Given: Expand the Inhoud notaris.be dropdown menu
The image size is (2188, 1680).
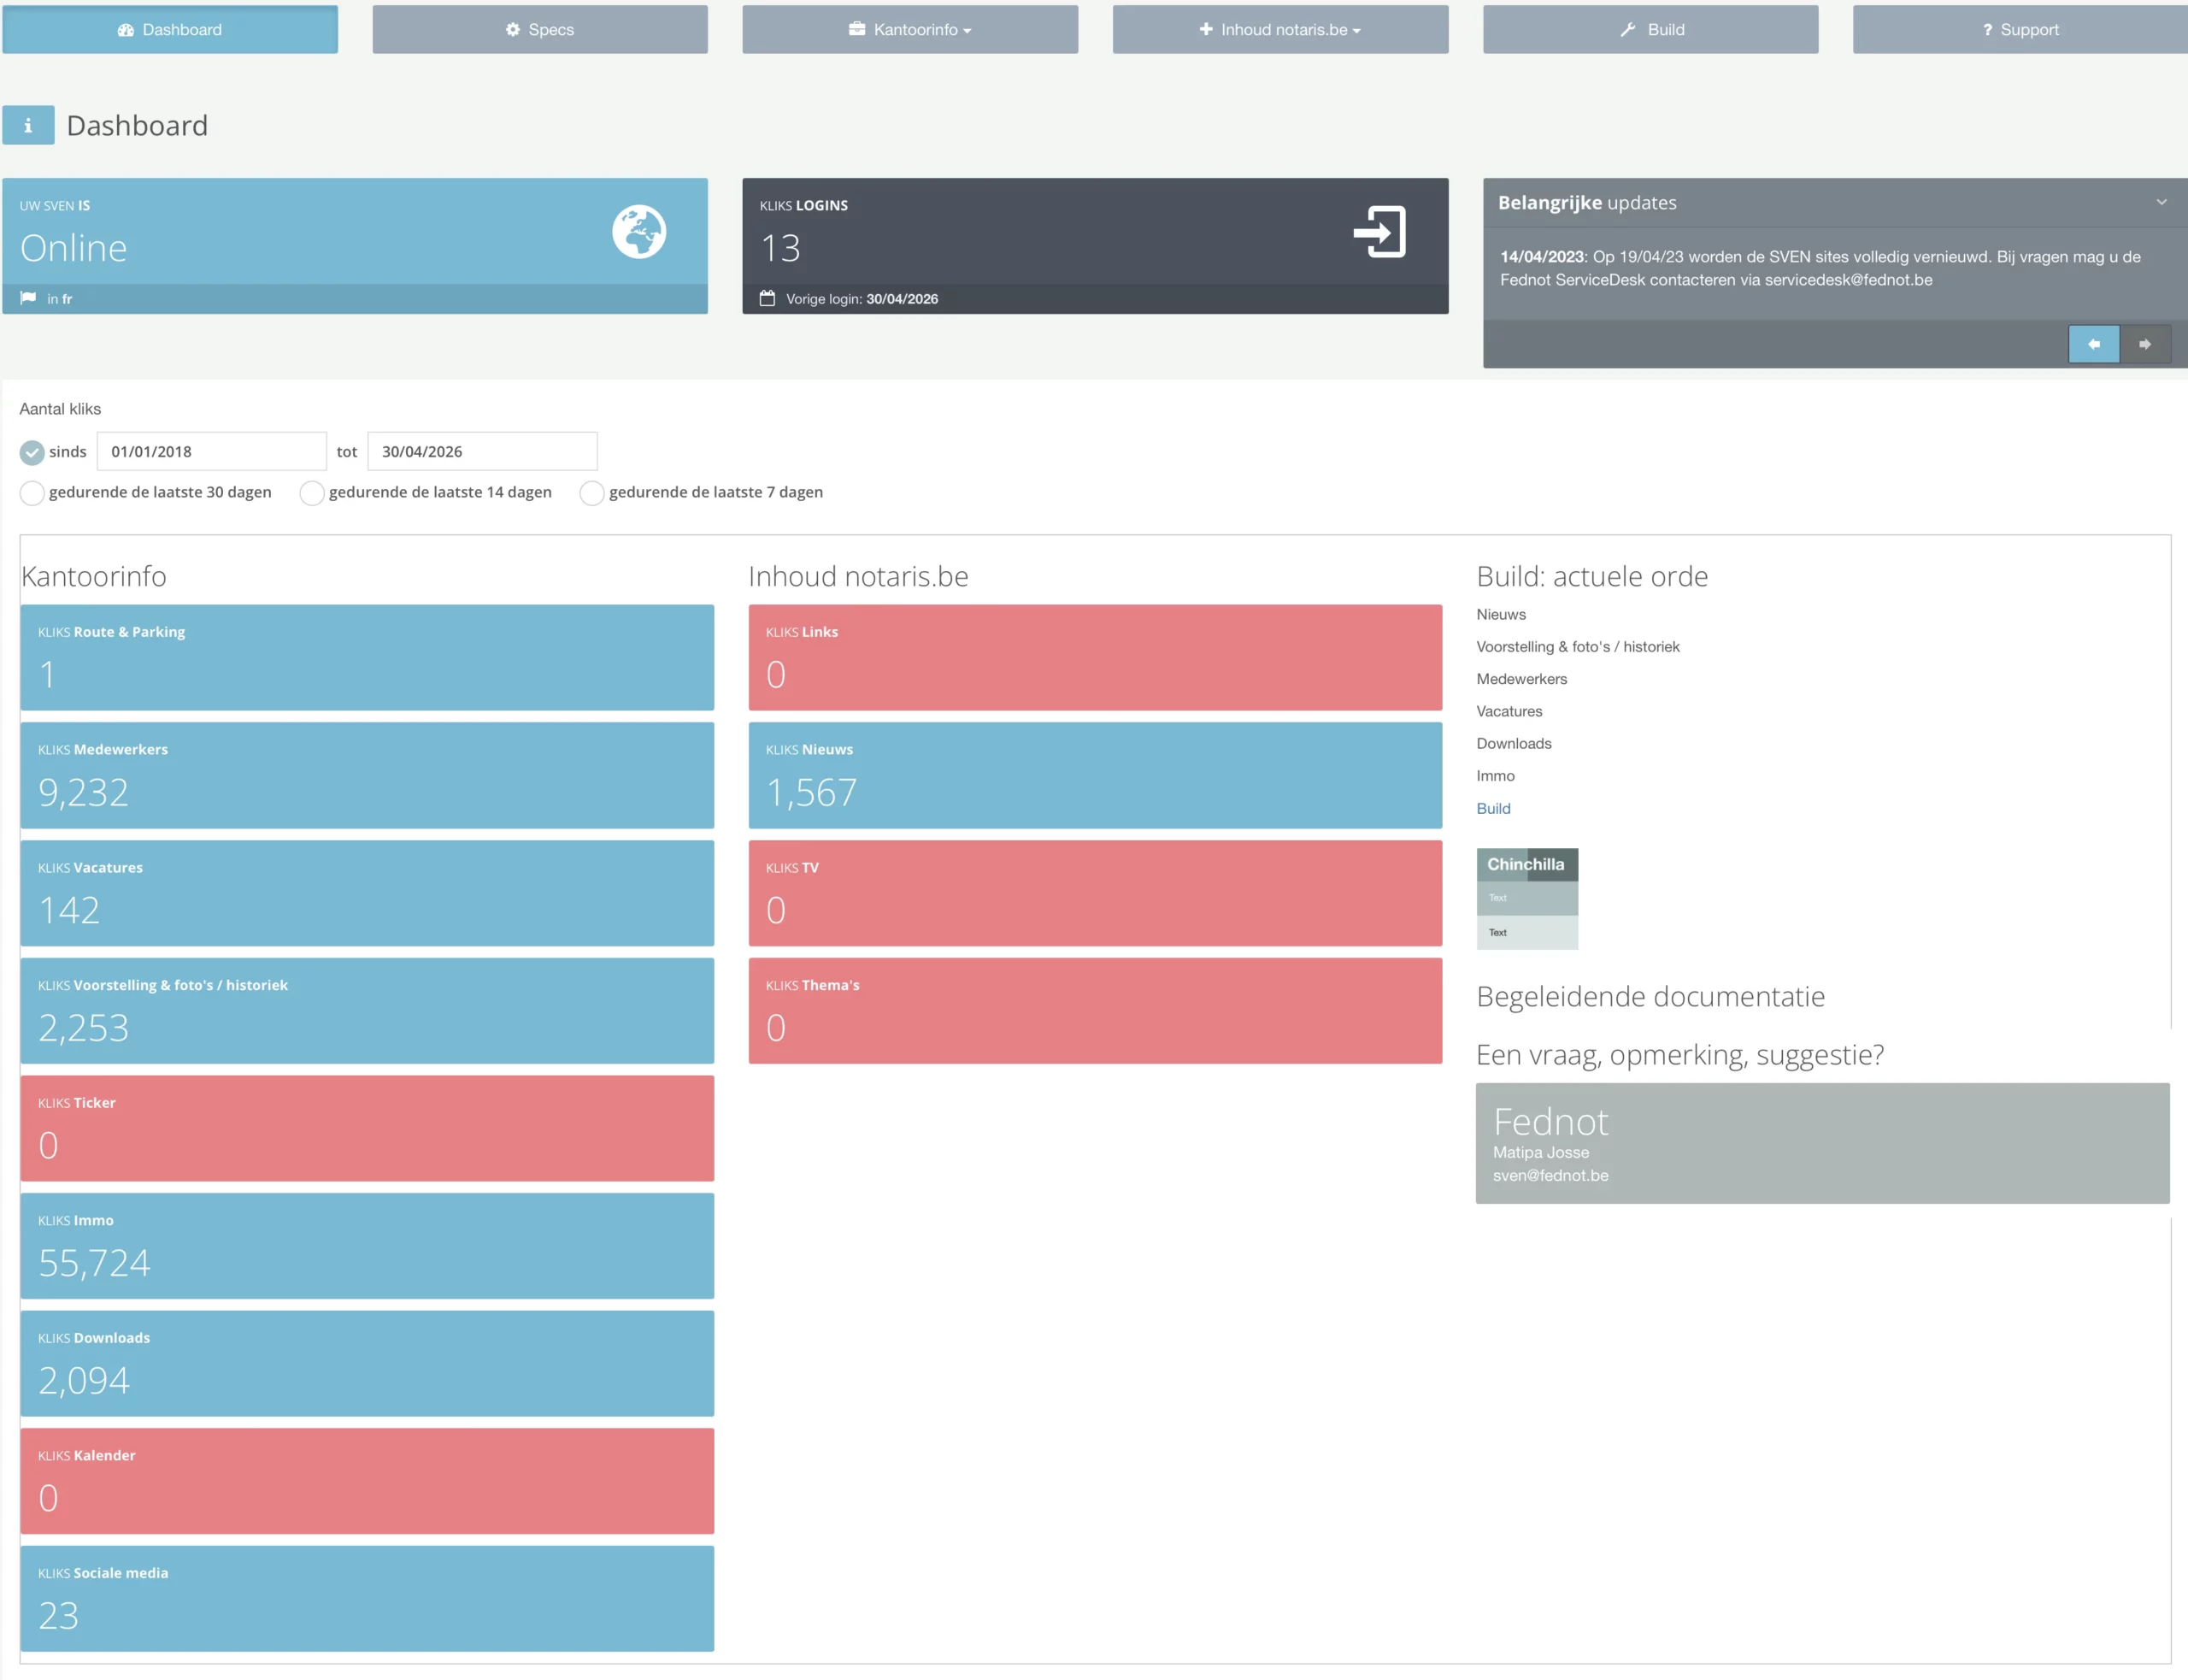Looking at the screenshot, I should (1279, 29).
